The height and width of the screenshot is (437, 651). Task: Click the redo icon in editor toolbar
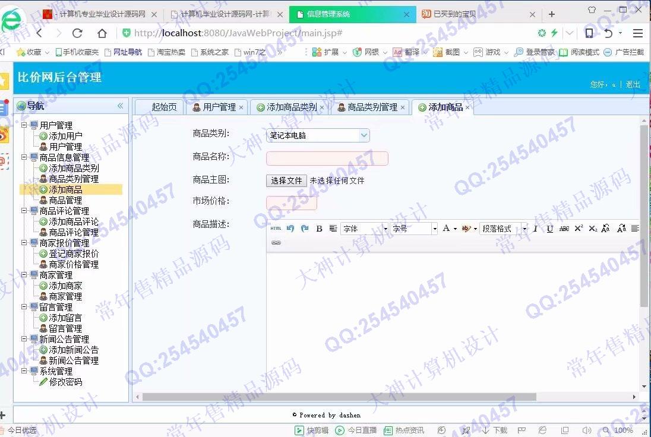(305, 229)
